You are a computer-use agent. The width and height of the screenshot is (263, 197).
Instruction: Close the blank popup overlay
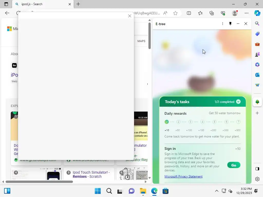pyautogui.click(x=130, y=16)
